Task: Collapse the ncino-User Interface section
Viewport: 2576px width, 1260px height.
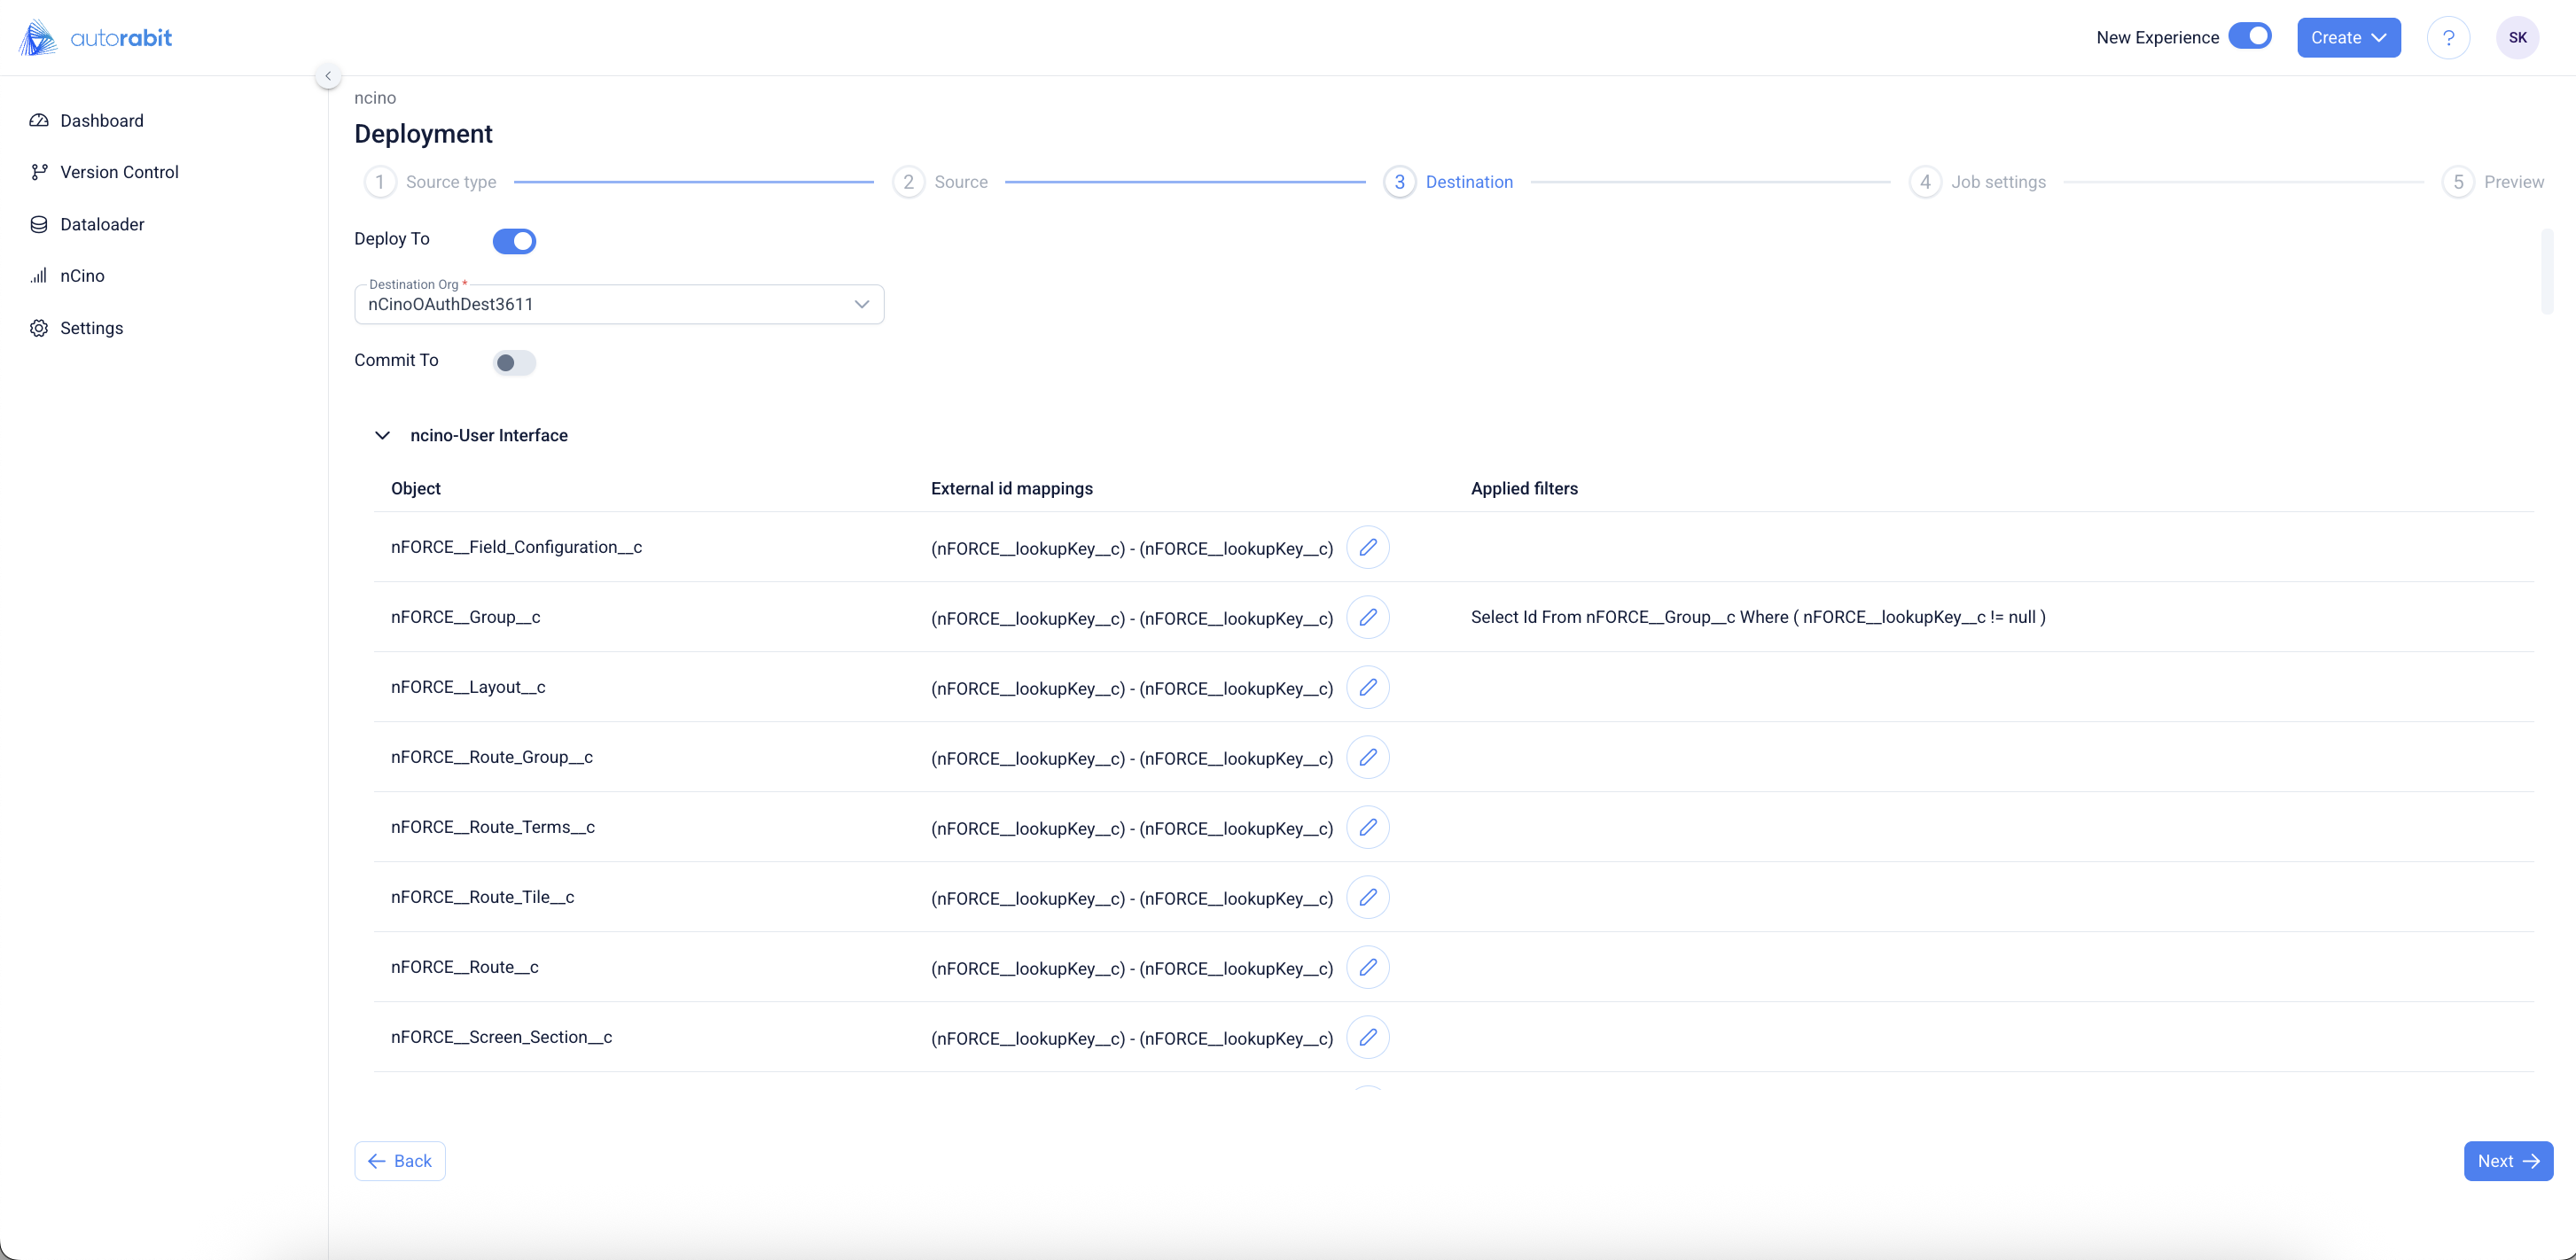Action: [382, 436]
